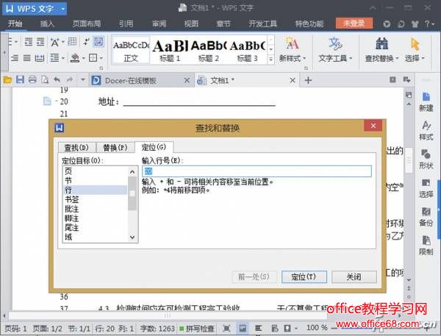This screenshot has width=441, height=336.
Task: Select 尾注 in the 定位目标 list
Action: (x=95, y=227)
